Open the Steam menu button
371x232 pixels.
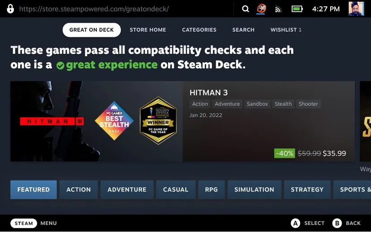(x=24, y=223)
